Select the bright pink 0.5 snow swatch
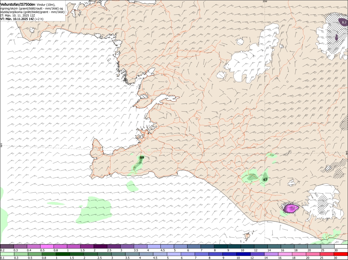Viewport: 348px width, 260px height. [x=47, y=246]
